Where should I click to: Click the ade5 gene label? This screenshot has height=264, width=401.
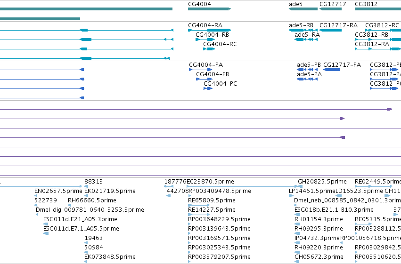[x=295, y=4]
